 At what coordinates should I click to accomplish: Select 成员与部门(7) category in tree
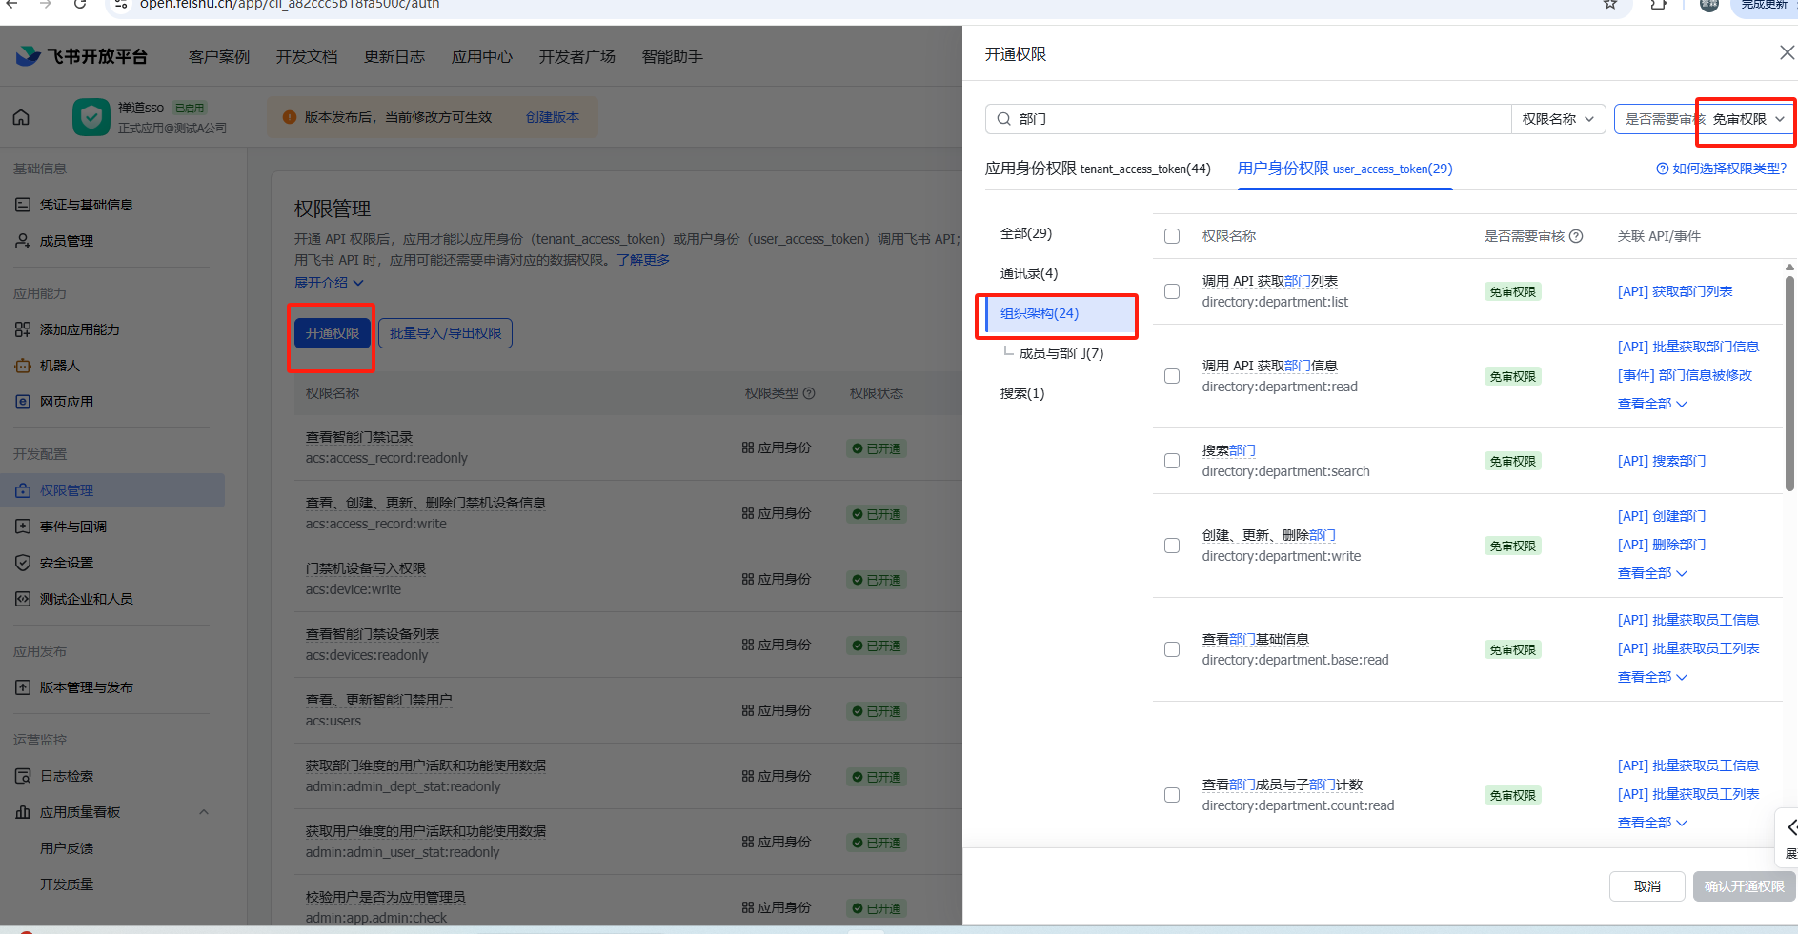click(x=1061, y=353)
